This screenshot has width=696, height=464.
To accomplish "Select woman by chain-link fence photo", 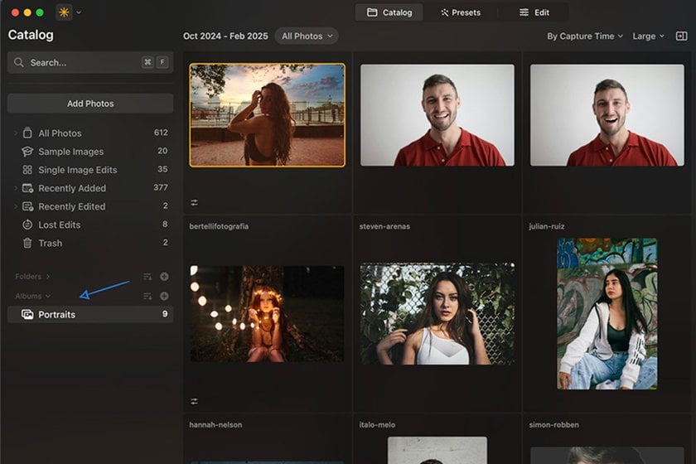I will pos(437,314).
